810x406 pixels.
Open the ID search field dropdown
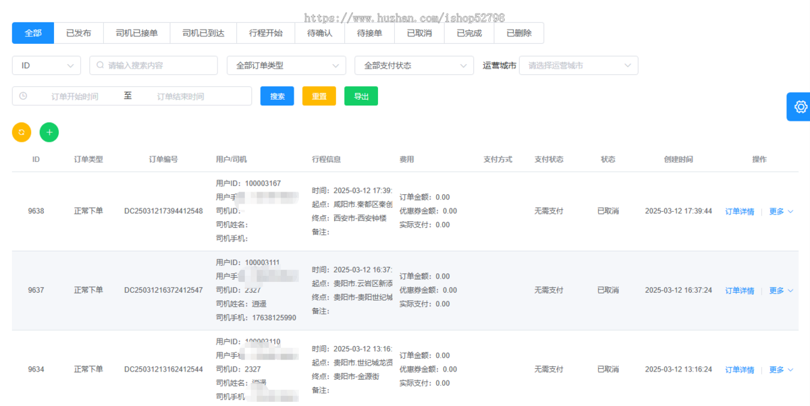[47, 65]
